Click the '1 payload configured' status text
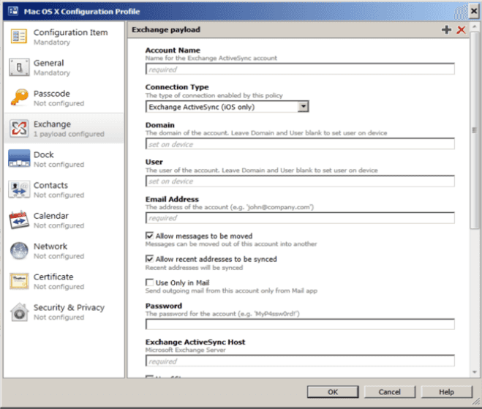 point(69,134)
